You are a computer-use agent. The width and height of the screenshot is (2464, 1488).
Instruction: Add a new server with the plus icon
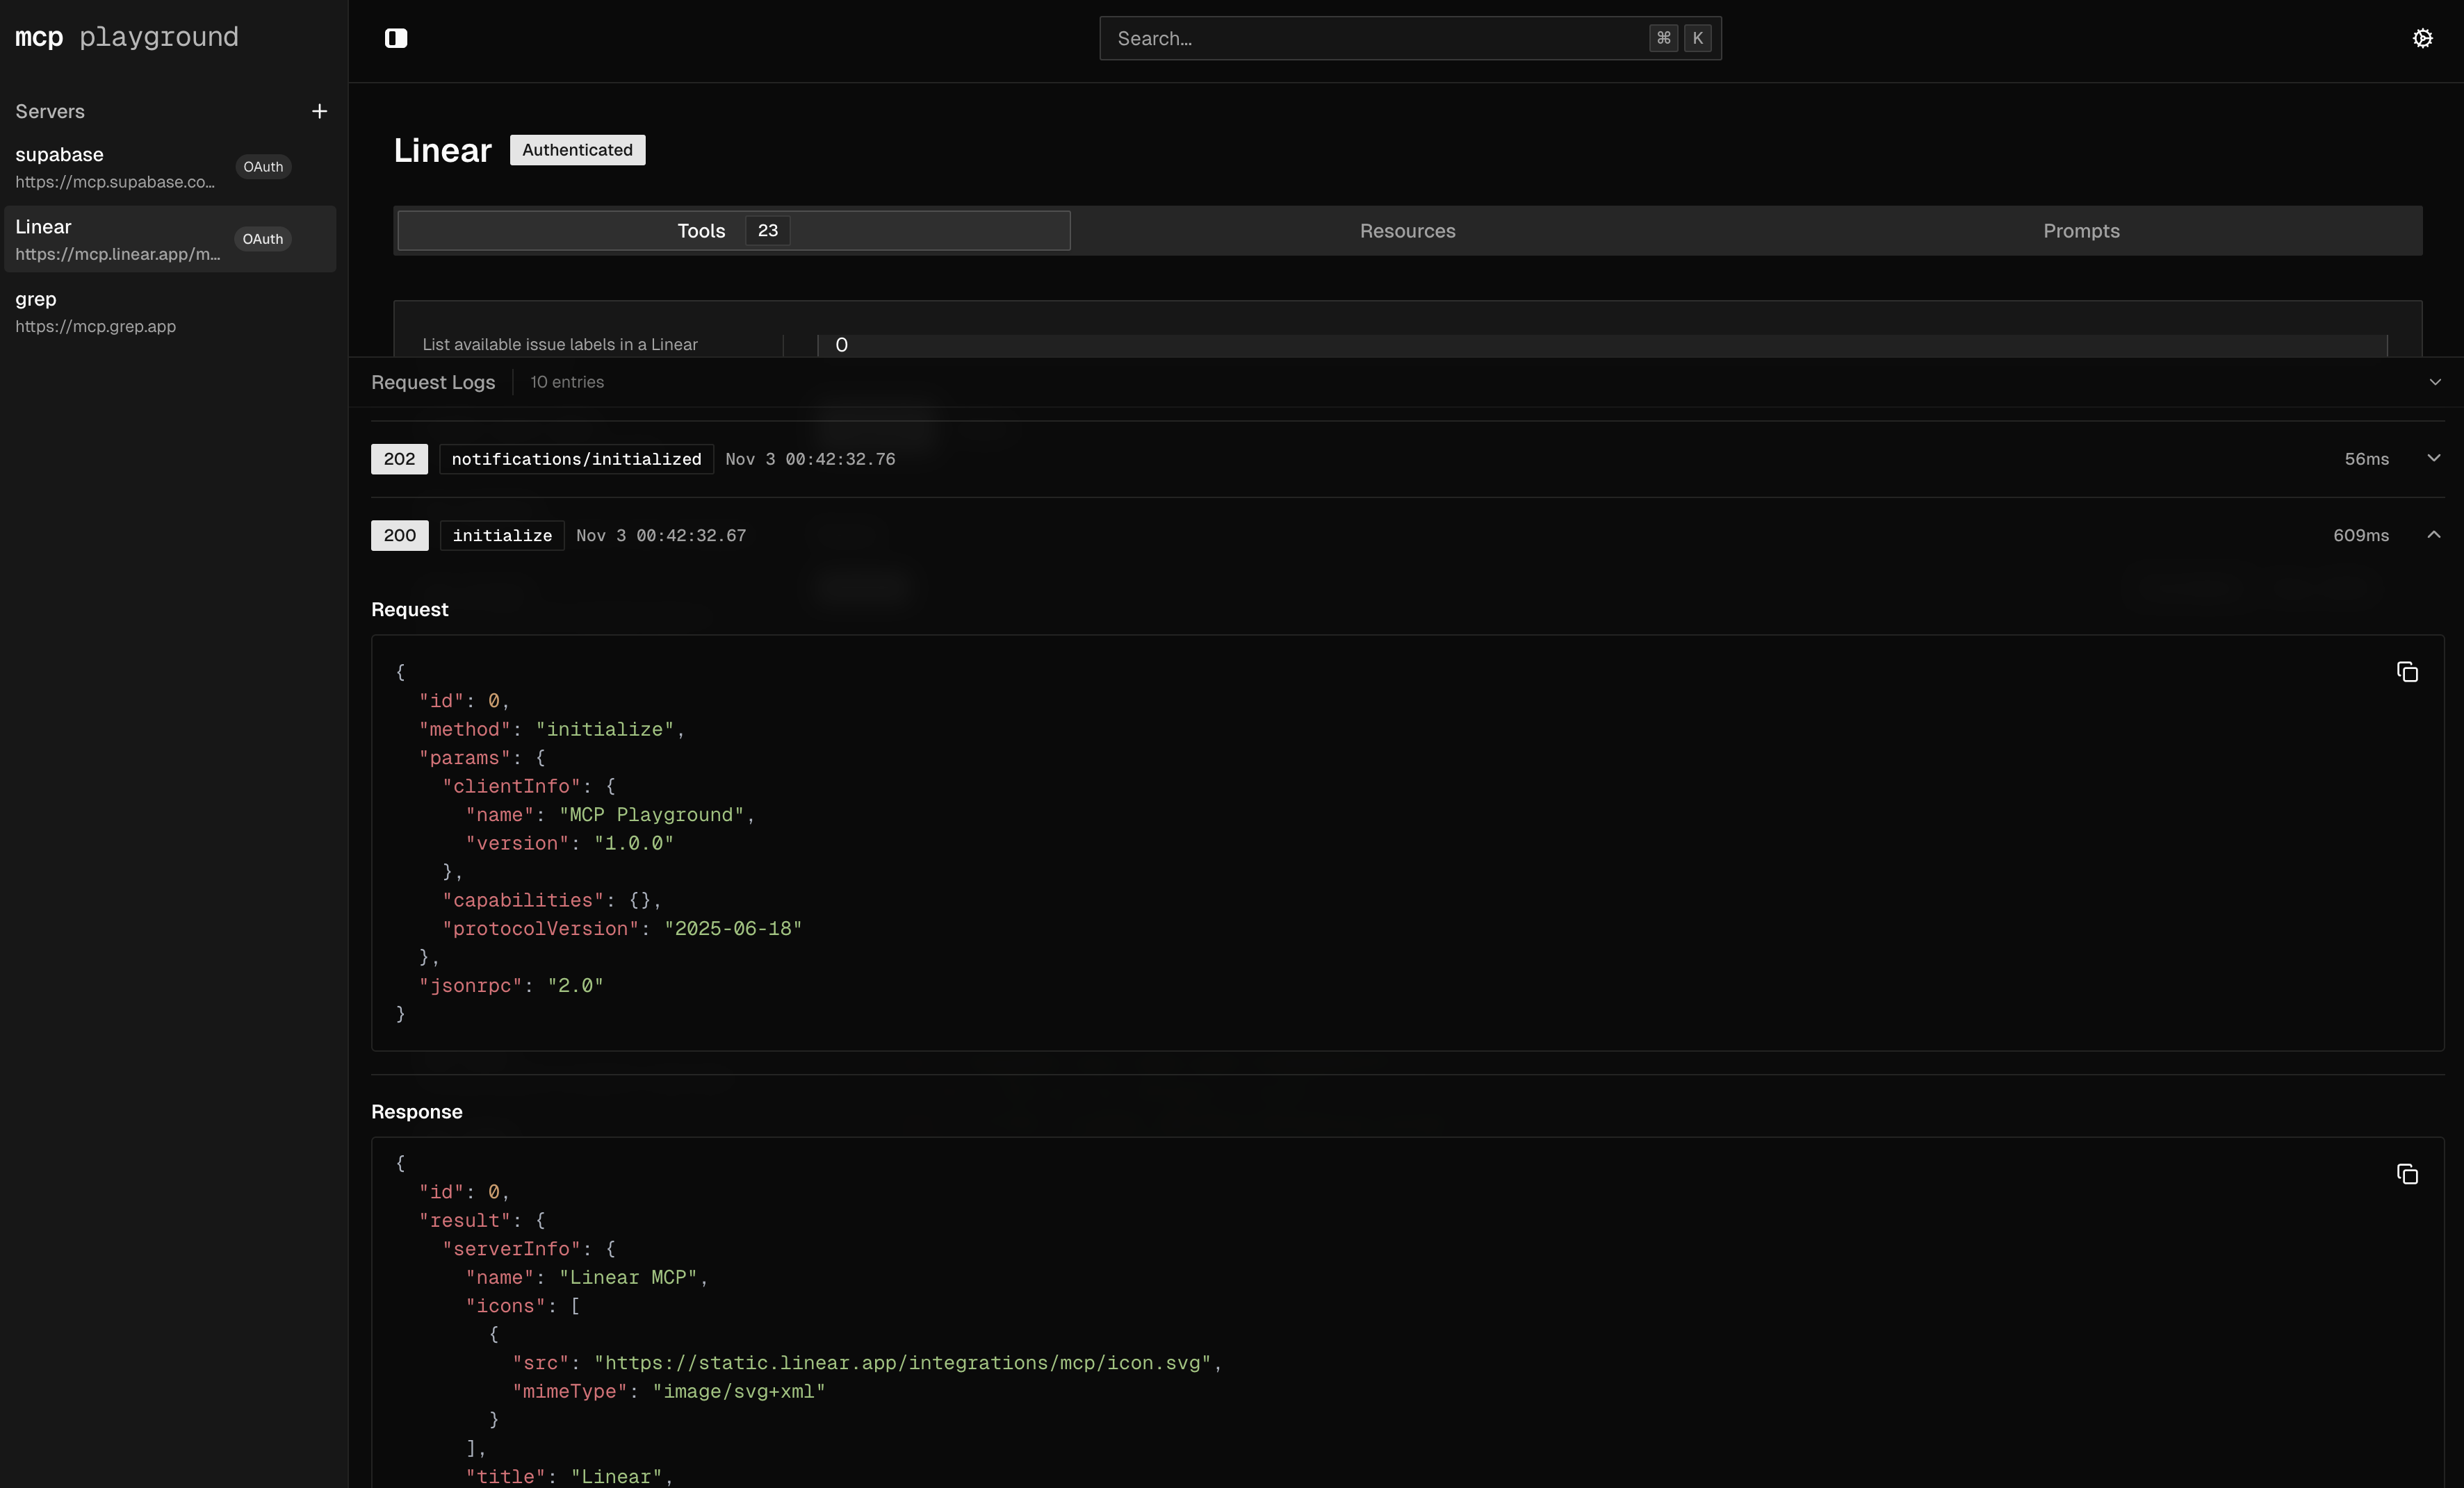point(319,111)
